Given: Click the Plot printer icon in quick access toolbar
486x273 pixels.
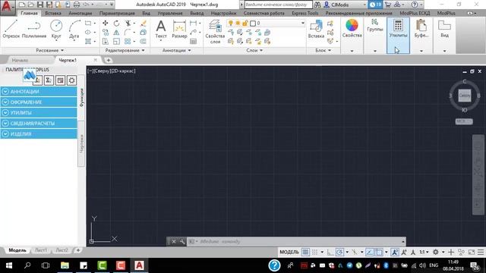Looking at the screenshot, I should (77, 5).
